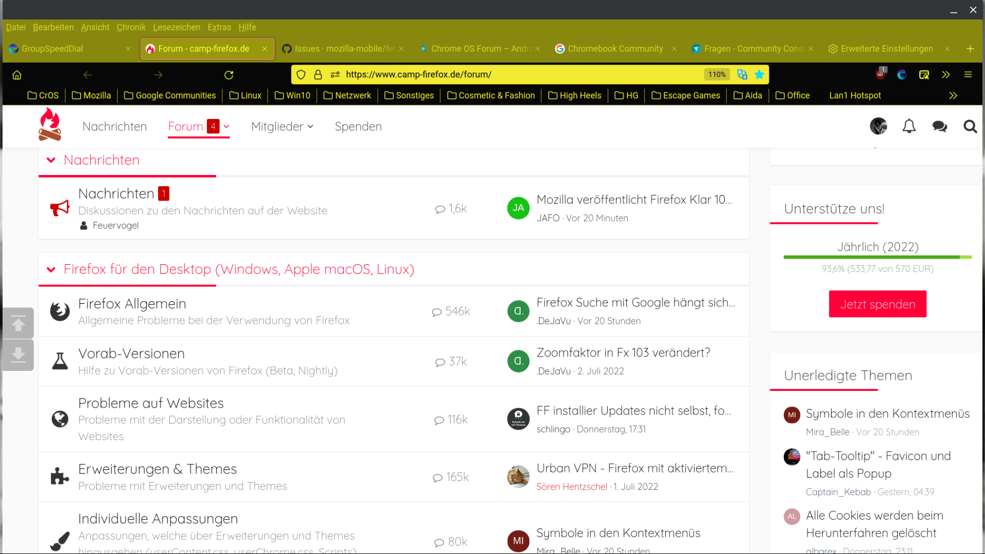The image size is (985, 554).
Task: Show more bookmarks in bookmarks toolbar
Action: point(953,96)
